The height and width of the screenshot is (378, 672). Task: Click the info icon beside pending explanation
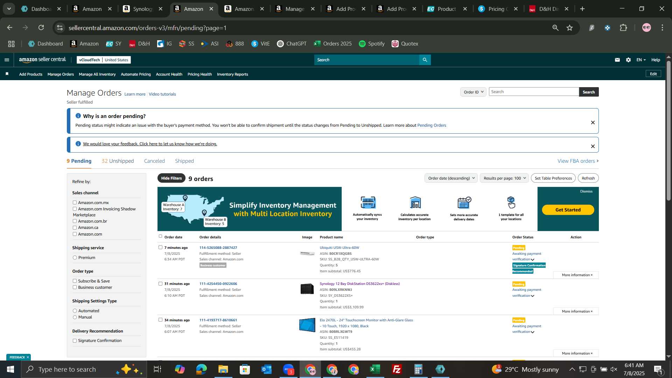(x=78, y=116)
